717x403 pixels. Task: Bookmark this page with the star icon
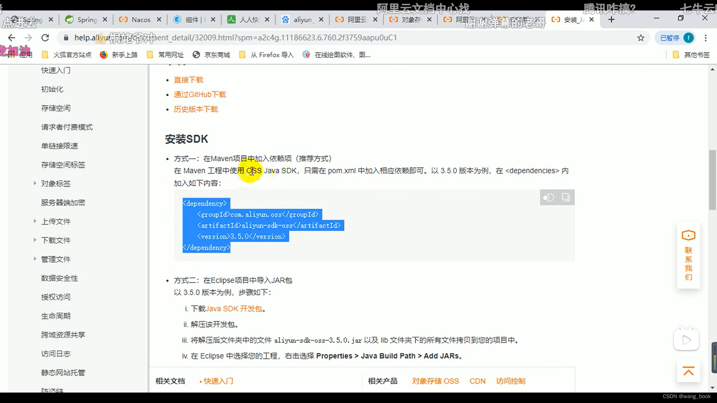[641, 38]
